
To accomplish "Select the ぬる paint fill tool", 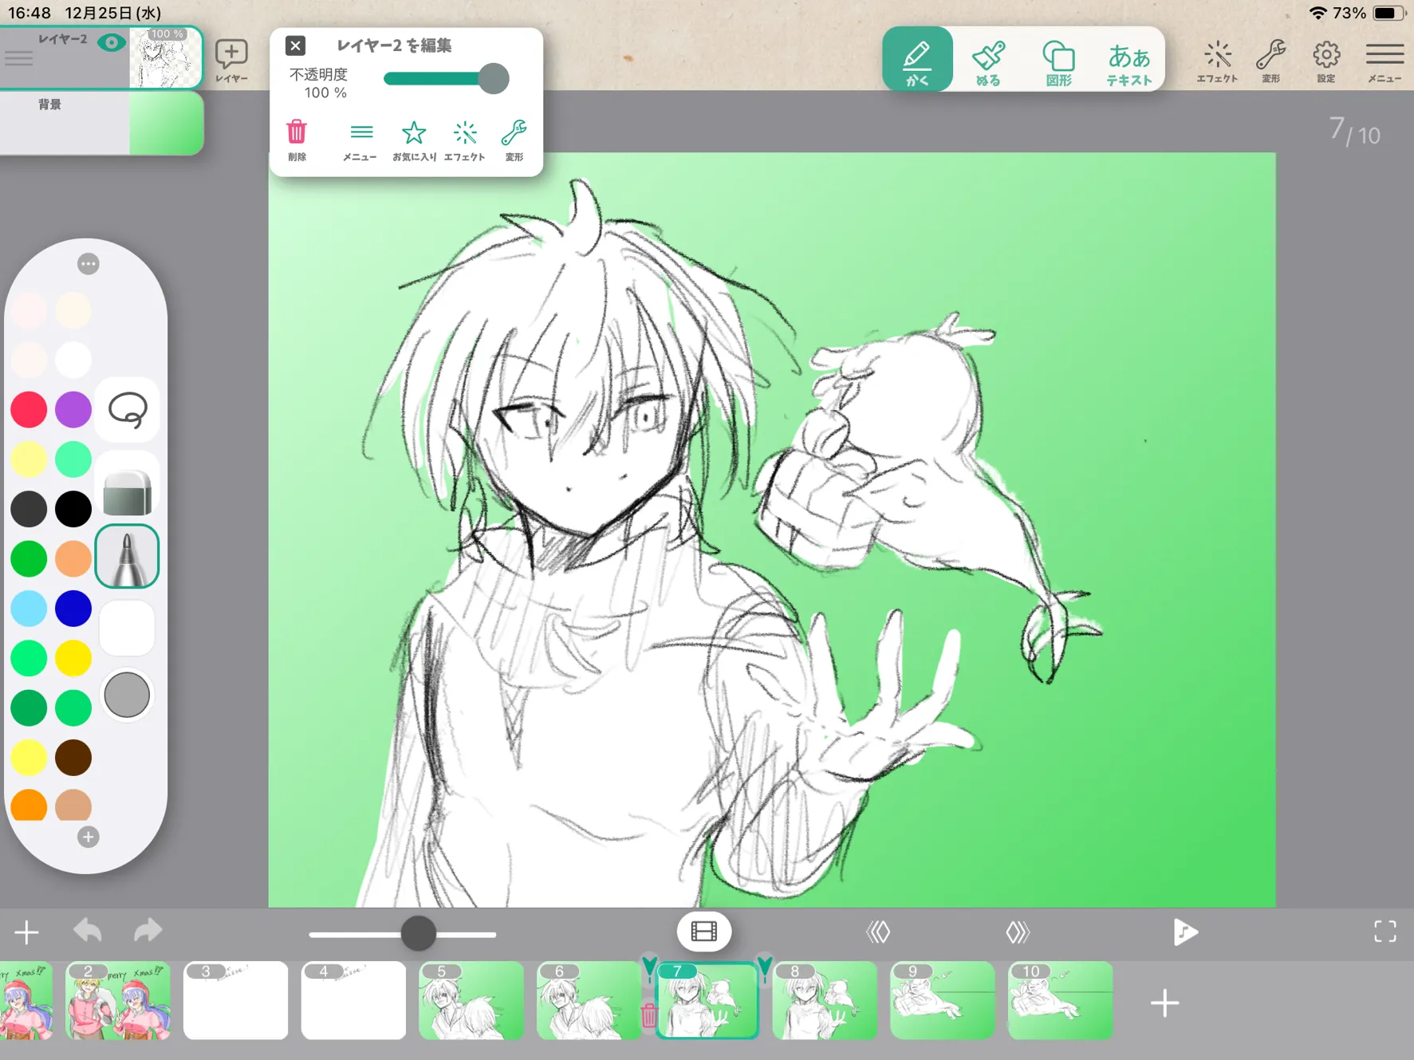I will (988, 62).
